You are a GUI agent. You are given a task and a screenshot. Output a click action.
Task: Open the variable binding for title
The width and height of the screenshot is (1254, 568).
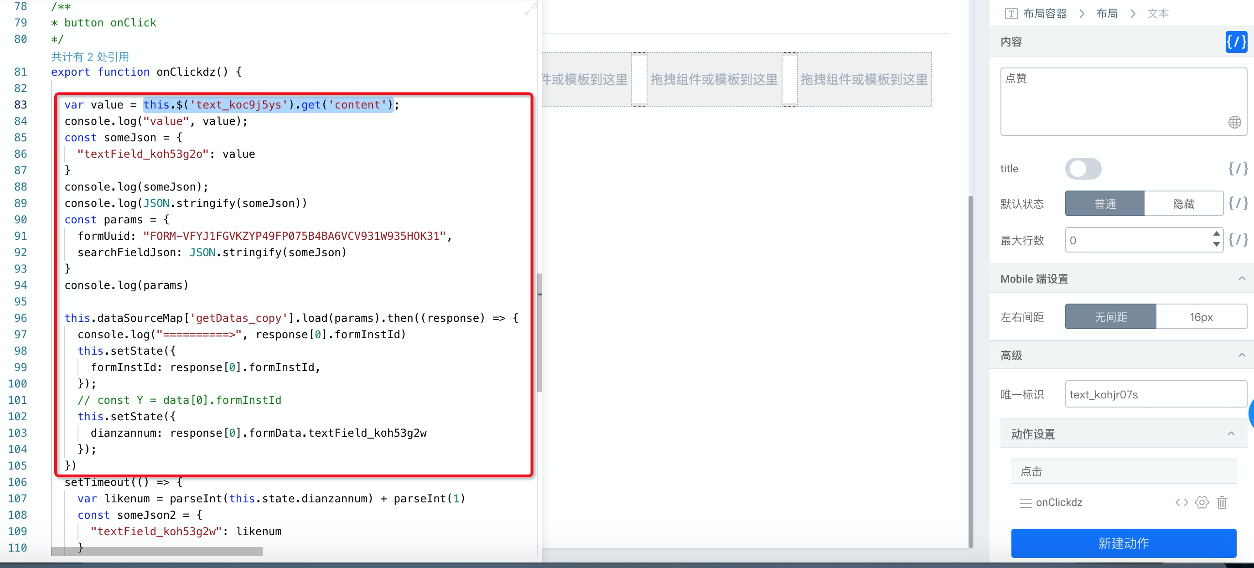(1238, 169)
